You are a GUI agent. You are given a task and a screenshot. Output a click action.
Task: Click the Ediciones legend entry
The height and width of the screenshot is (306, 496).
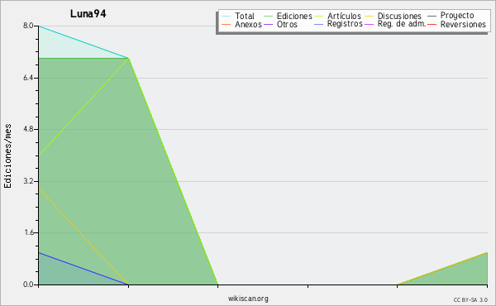click(x=288, y=16)
